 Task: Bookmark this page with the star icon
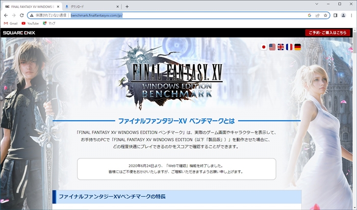325,15
